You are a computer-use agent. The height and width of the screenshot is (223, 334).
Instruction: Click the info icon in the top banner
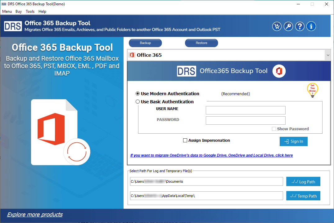pyautogui.click(x=311, y=26)
